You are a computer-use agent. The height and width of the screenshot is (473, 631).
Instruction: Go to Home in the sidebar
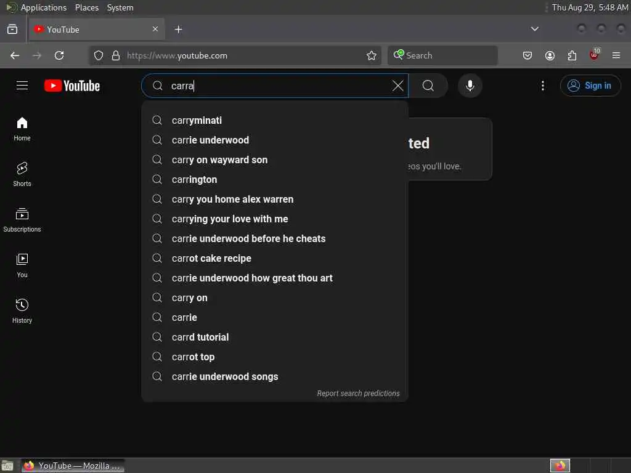[22, 129]
